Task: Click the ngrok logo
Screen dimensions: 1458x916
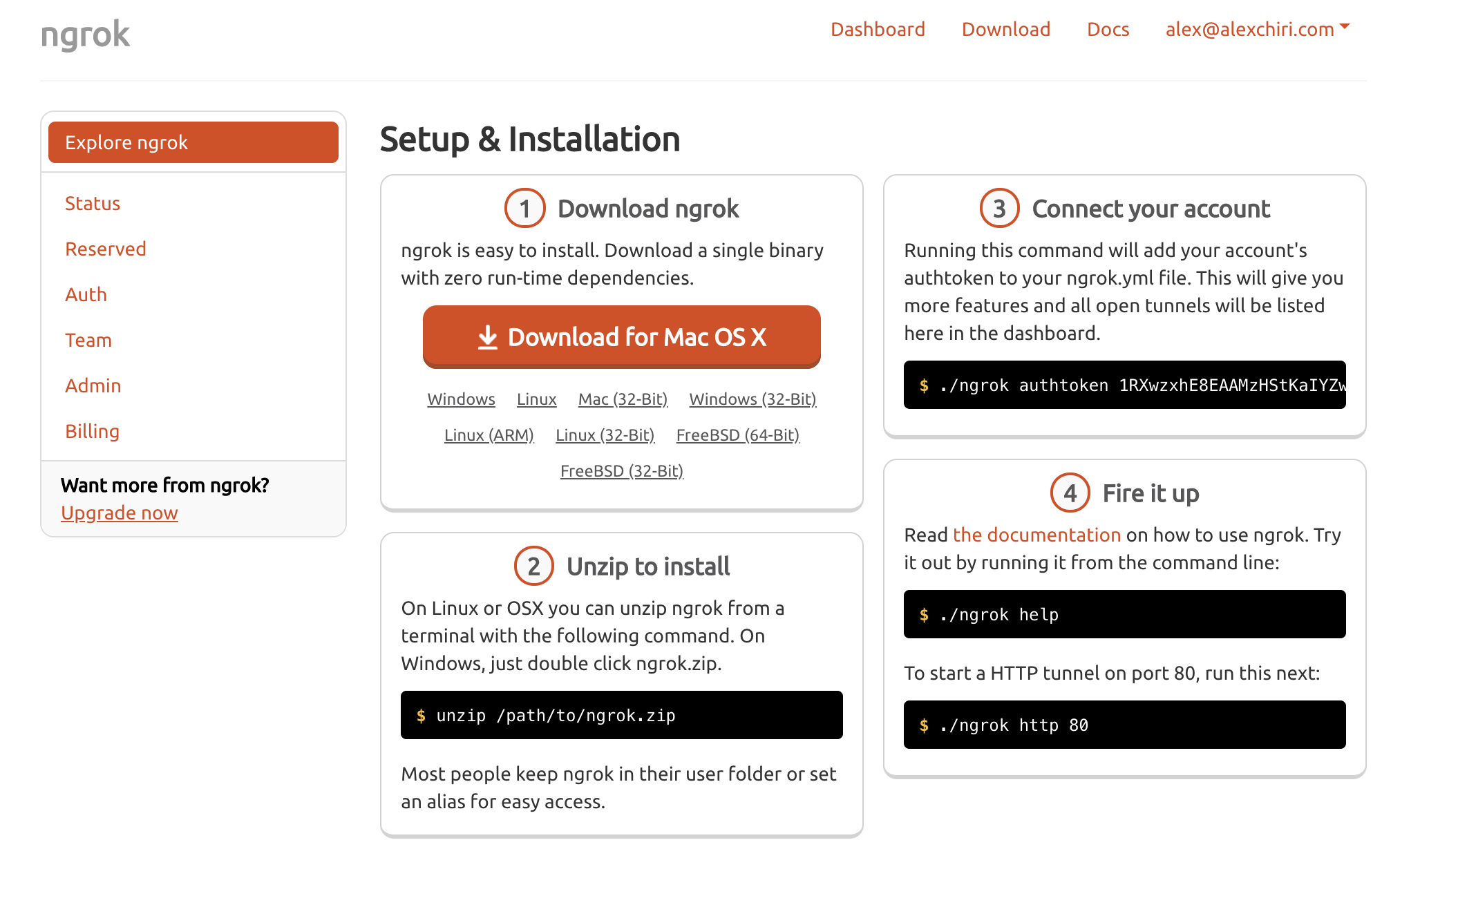Action: (85, 35)
